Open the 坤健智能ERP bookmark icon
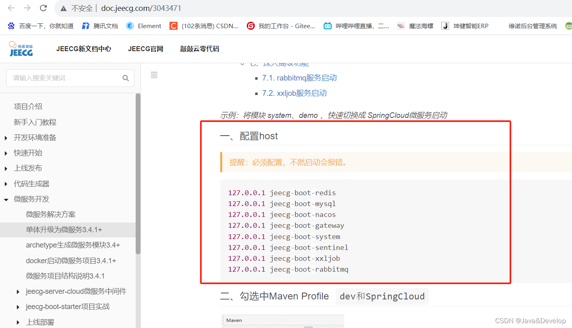The image size is (572, 328). click(445, 26)
